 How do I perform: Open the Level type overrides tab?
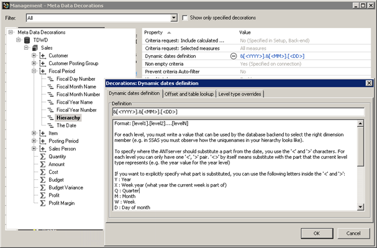(x=240, y=94)
